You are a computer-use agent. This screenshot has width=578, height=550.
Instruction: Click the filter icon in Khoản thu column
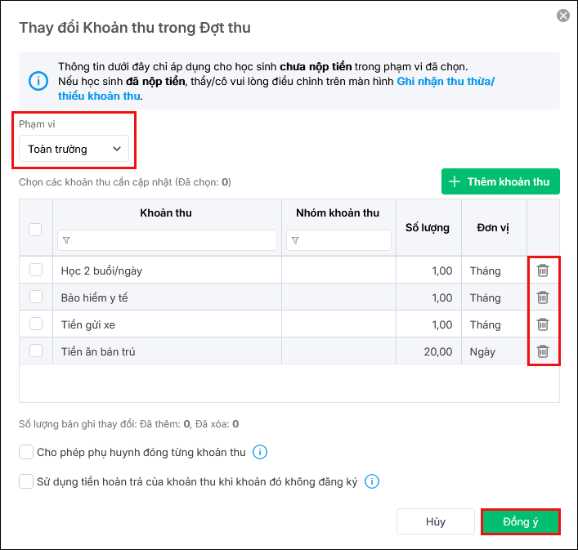tap(66, 240)
